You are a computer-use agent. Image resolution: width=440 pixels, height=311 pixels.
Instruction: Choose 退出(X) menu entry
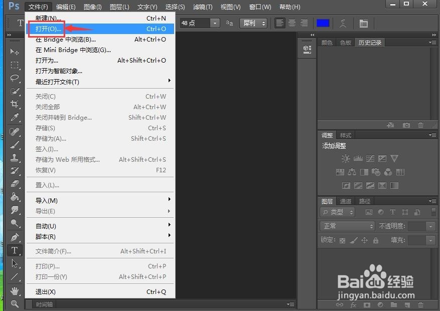point(100,291)
